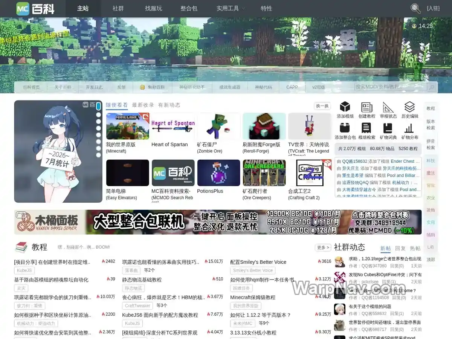
Task: Select the last carousel dot indicator
Action: click(98, 155)
